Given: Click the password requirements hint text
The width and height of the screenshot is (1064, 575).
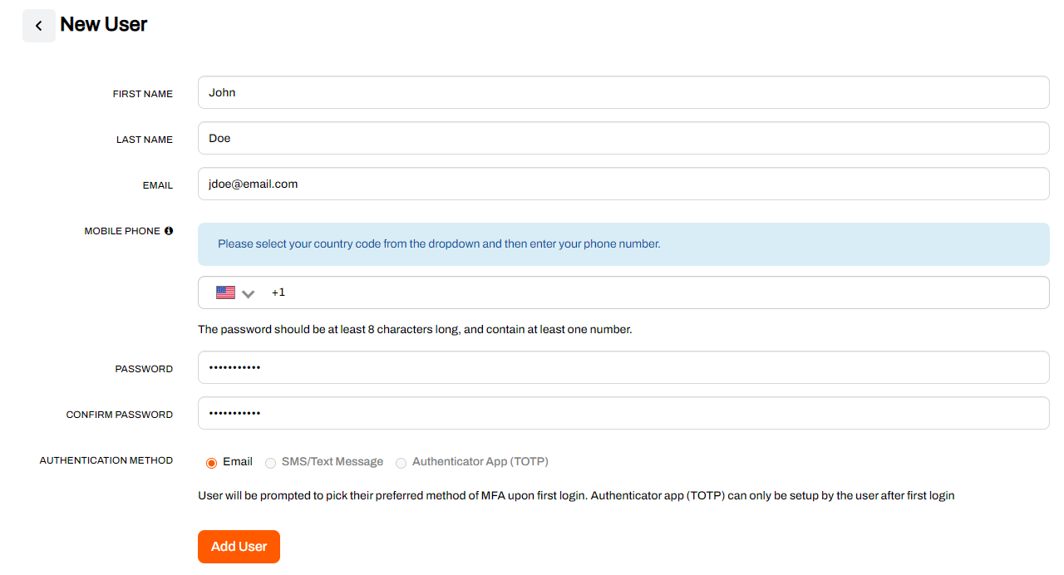Looking at the screenshot, I should point(415,330).
